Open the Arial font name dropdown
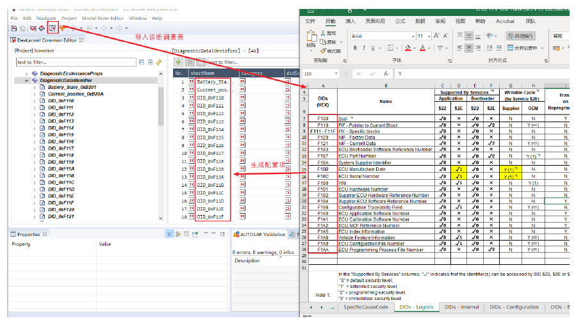This screenshot has height=325, width=576. [x=413, y=36]
